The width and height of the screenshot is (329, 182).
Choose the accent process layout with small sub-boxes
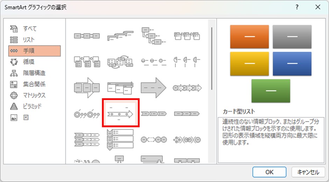point(187,36)
